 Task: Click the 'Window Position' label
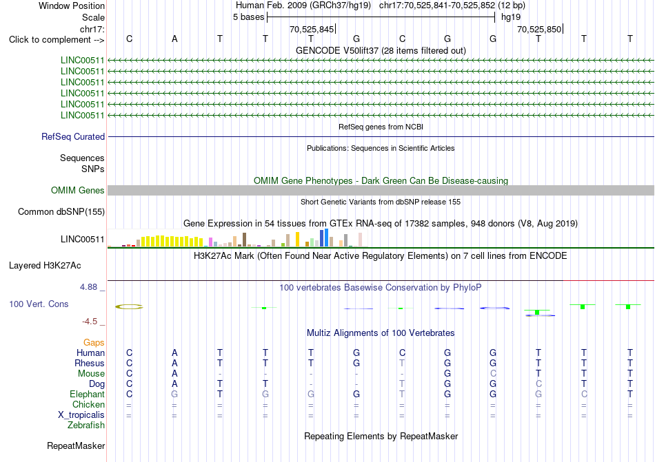coord(72,6)
